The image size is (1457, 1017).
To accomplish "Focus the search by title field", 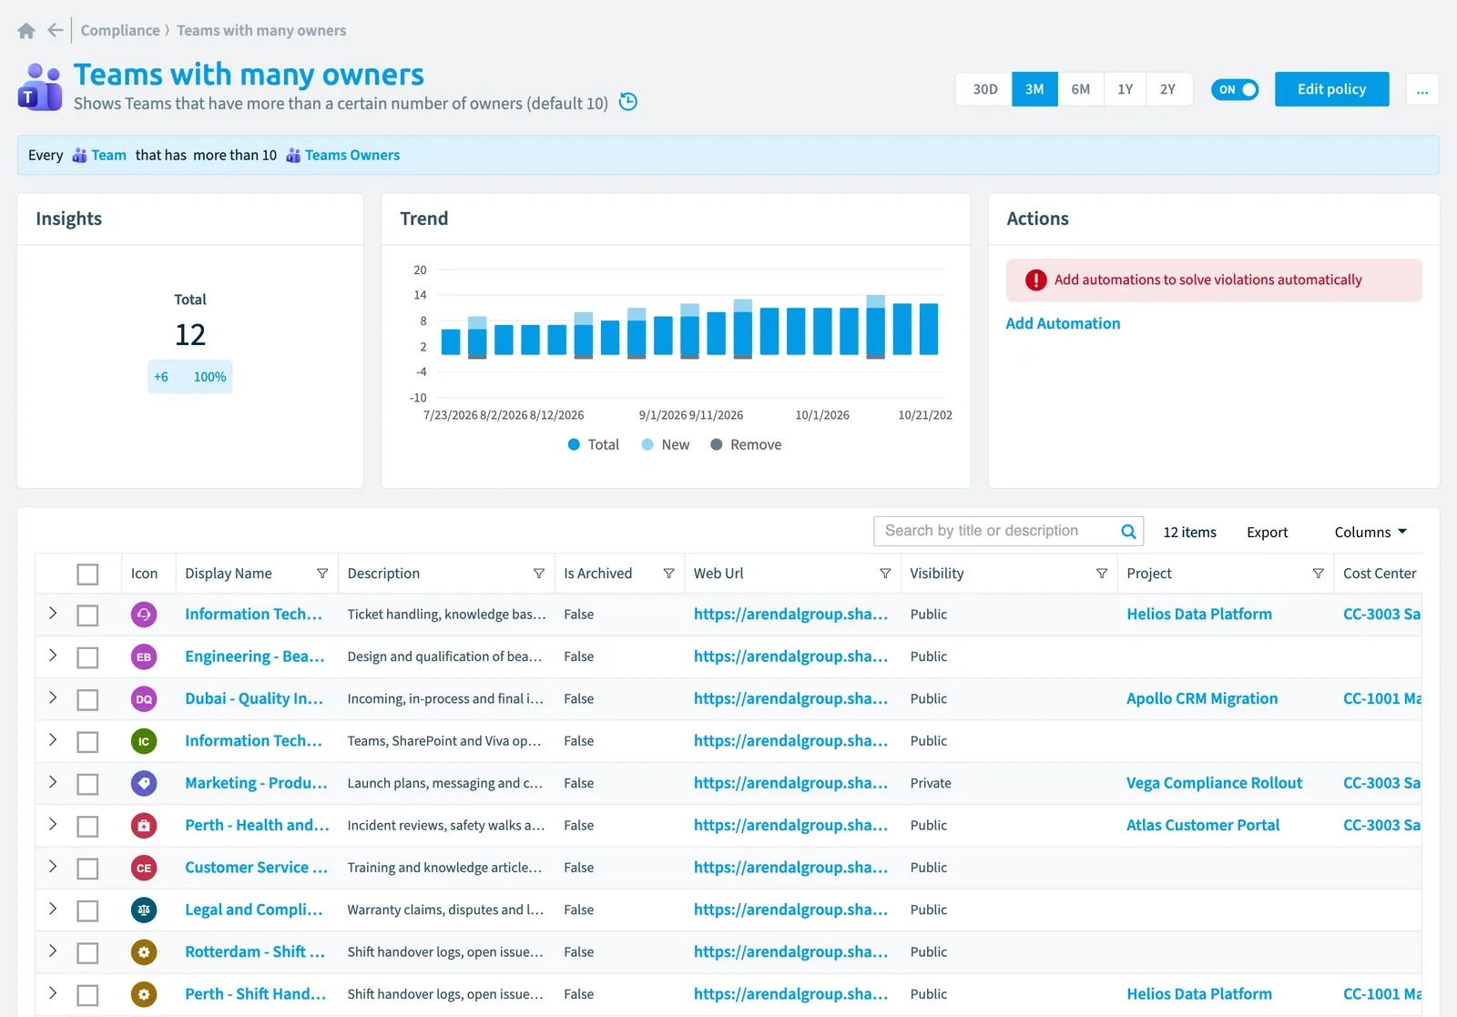I will [996, 531].
